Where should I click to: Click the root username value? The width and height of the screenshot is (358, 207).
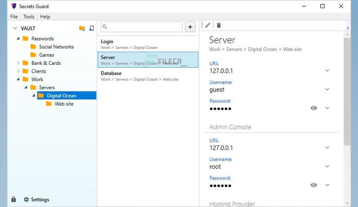pos(215,167)
